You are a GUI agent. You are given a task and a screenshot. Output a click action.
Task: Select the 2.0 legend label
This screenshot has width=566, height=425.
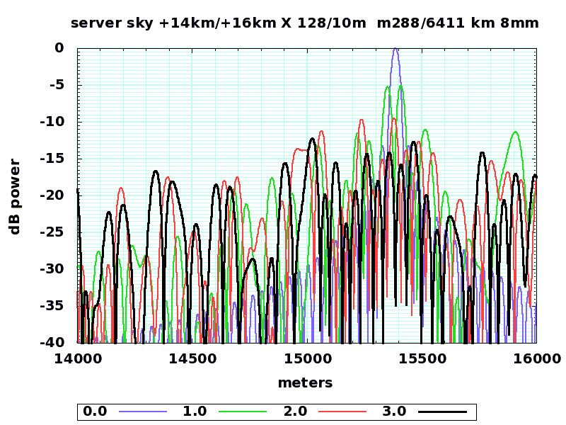pyautogui.click(x=294, y=412)
